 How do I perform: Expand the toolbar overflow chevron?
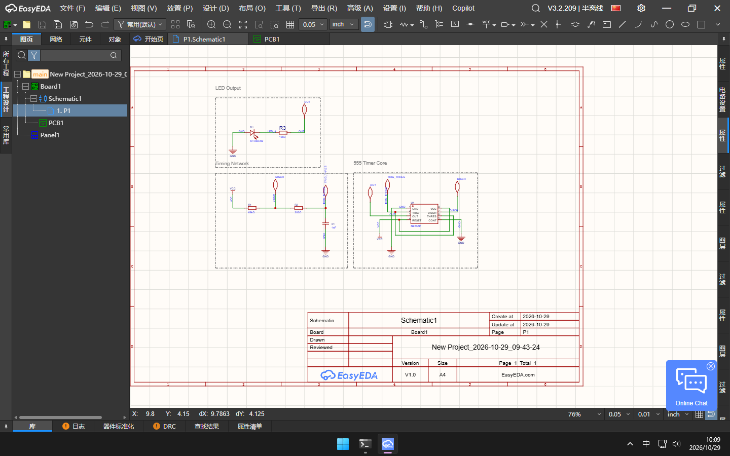pyautogui.click(x=718, y=24)
